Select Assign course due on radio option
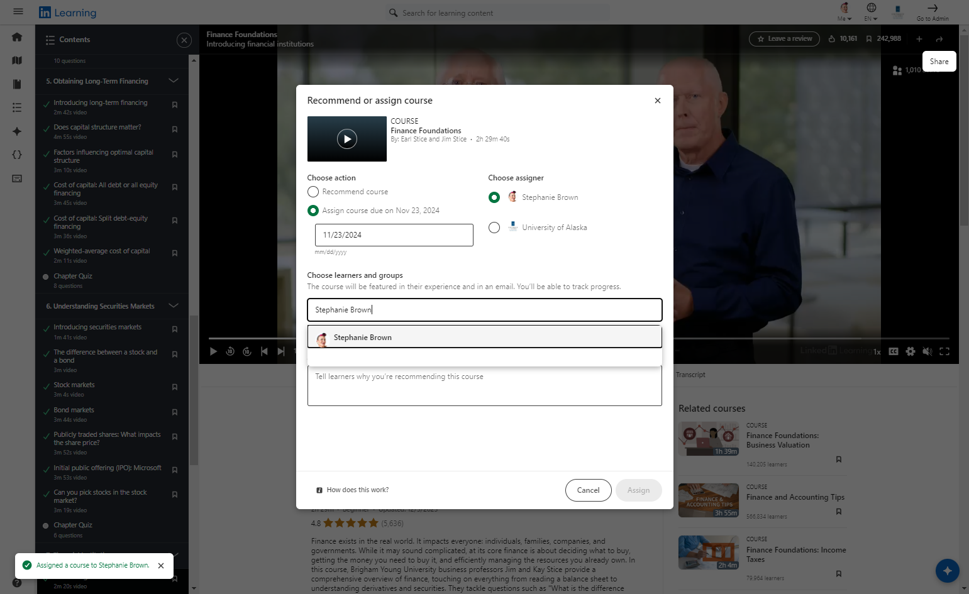This screenshot has width=969, height=594. click(313, 211)
